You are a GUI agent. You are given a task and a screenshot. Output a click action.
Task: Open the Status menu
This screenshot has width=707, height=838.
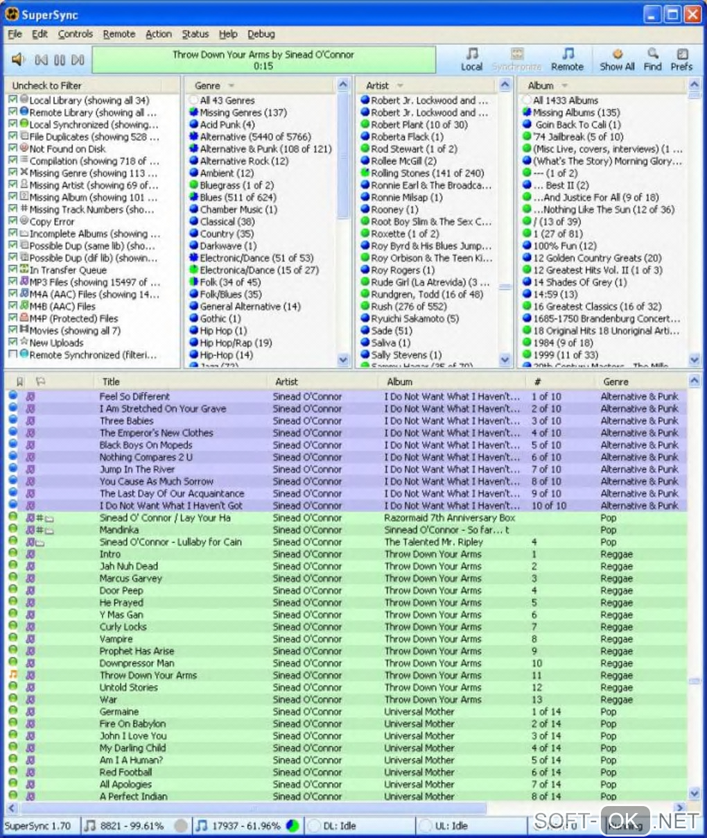(195, 33)
